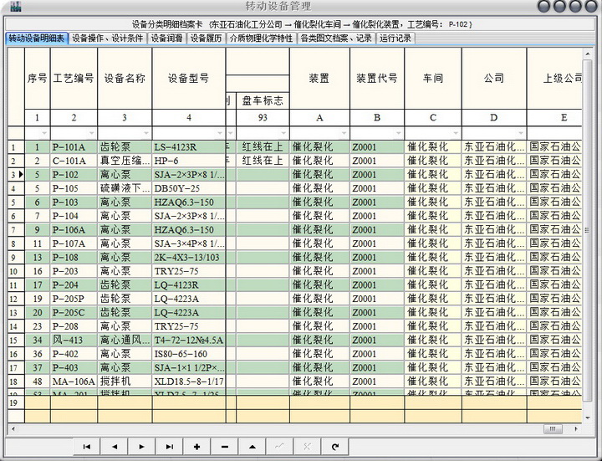Screen dimensions: 602x461
Task: Open the 运行记录 tab
Action: click(x=395, y=38)
